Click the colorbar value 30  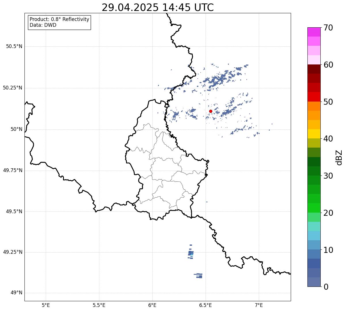coord(328,176)
